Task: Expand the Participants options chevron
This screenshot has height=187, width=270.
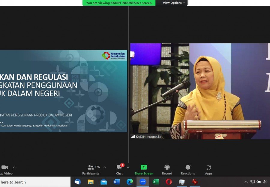Action: pyautogui.click(x=104, y=167)
